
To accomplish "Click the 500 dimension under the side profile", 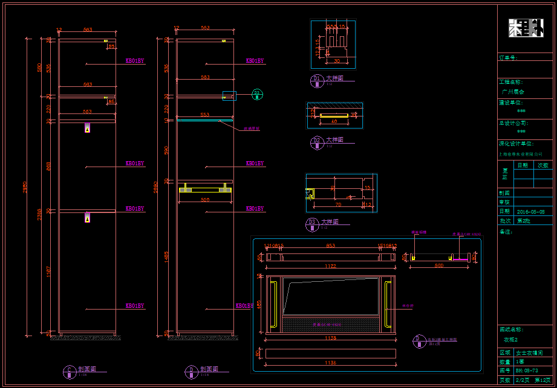I will [x=438, y=266].
